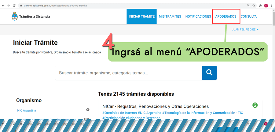Reload the page with the refresh icon
Viewport: 275px width, 132px height.
point(14,5)
